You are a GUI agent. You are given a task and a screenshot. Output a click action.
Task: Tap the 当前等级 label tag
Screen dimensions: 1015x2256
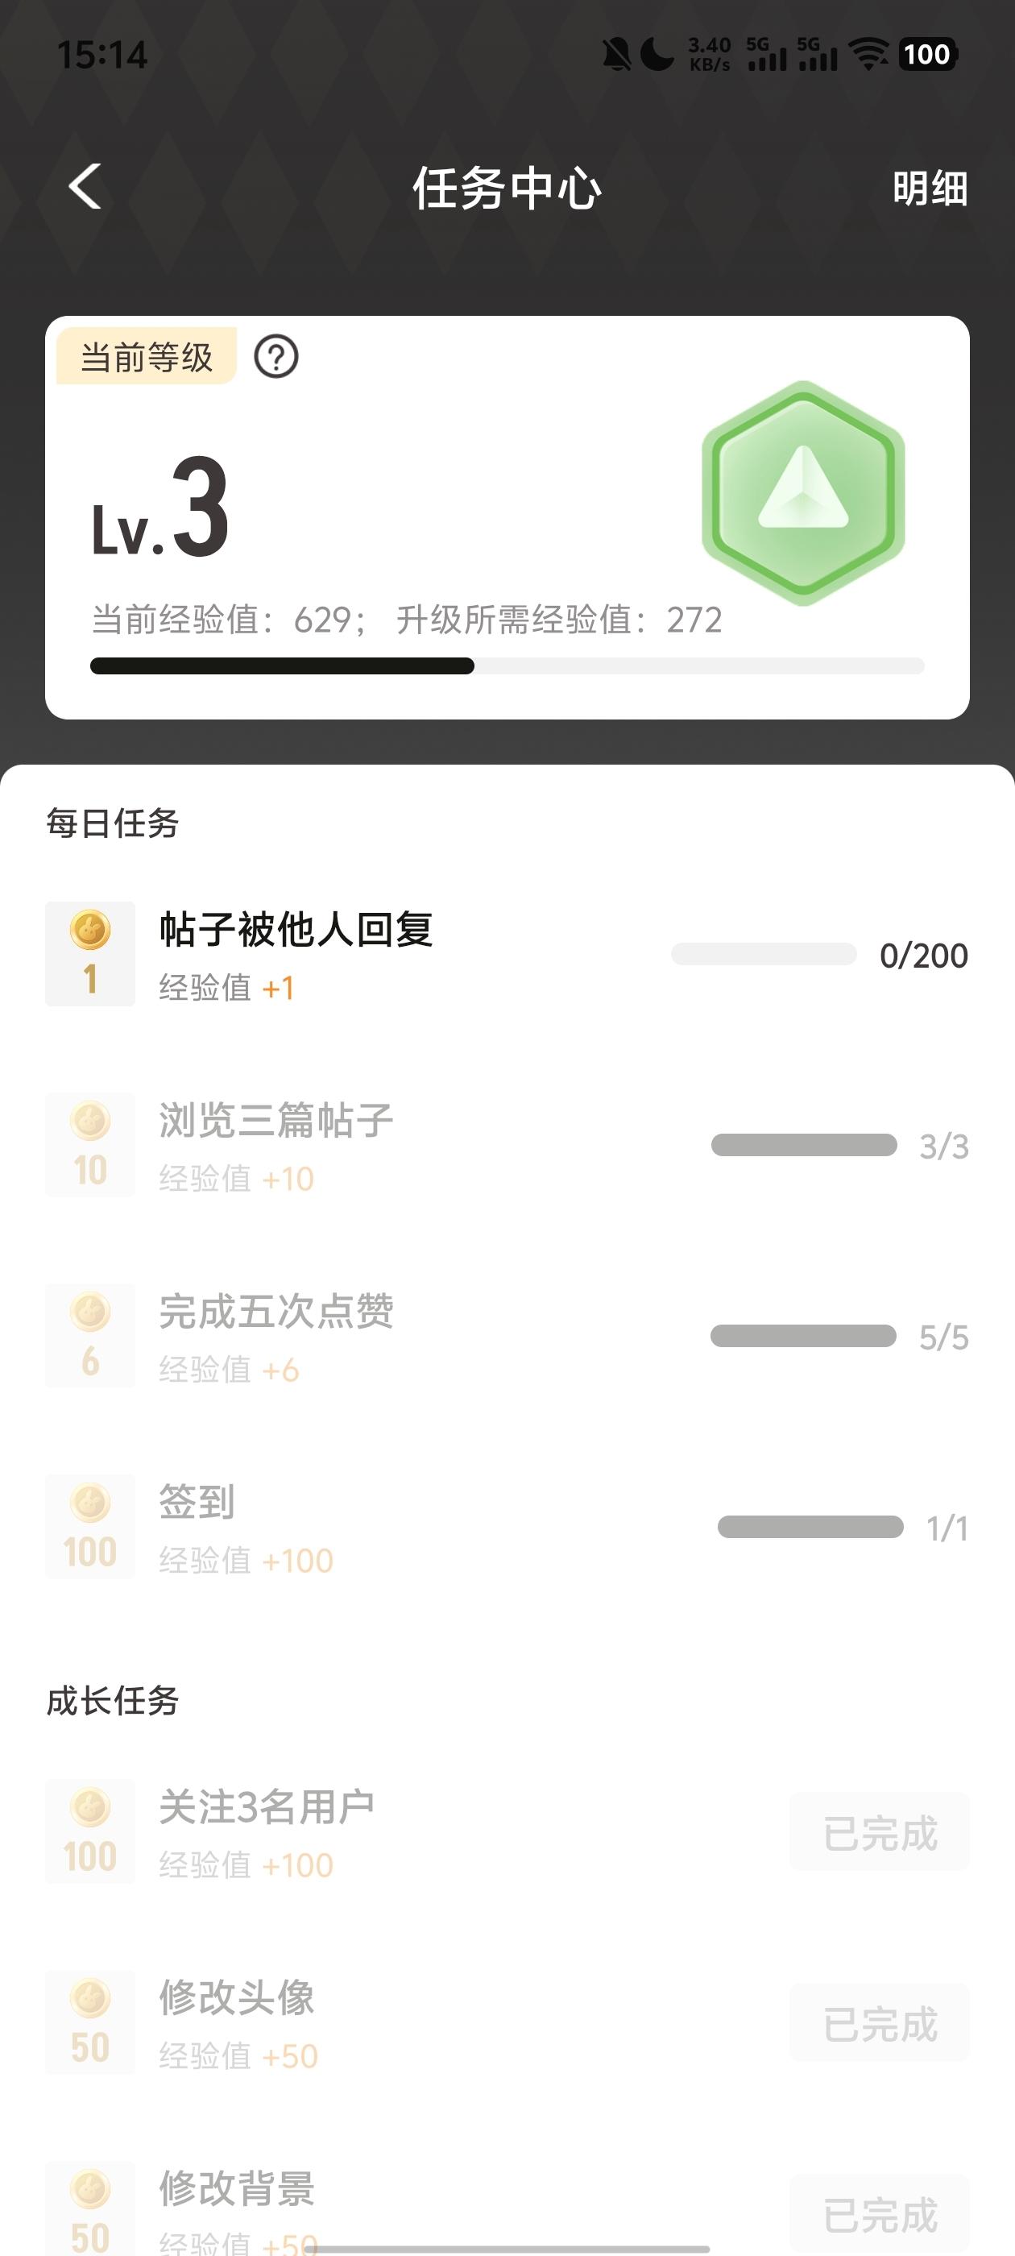147,357
